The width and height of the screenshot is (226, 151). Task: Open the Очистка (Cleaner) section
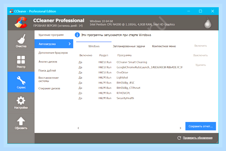[x=21, y=41]
